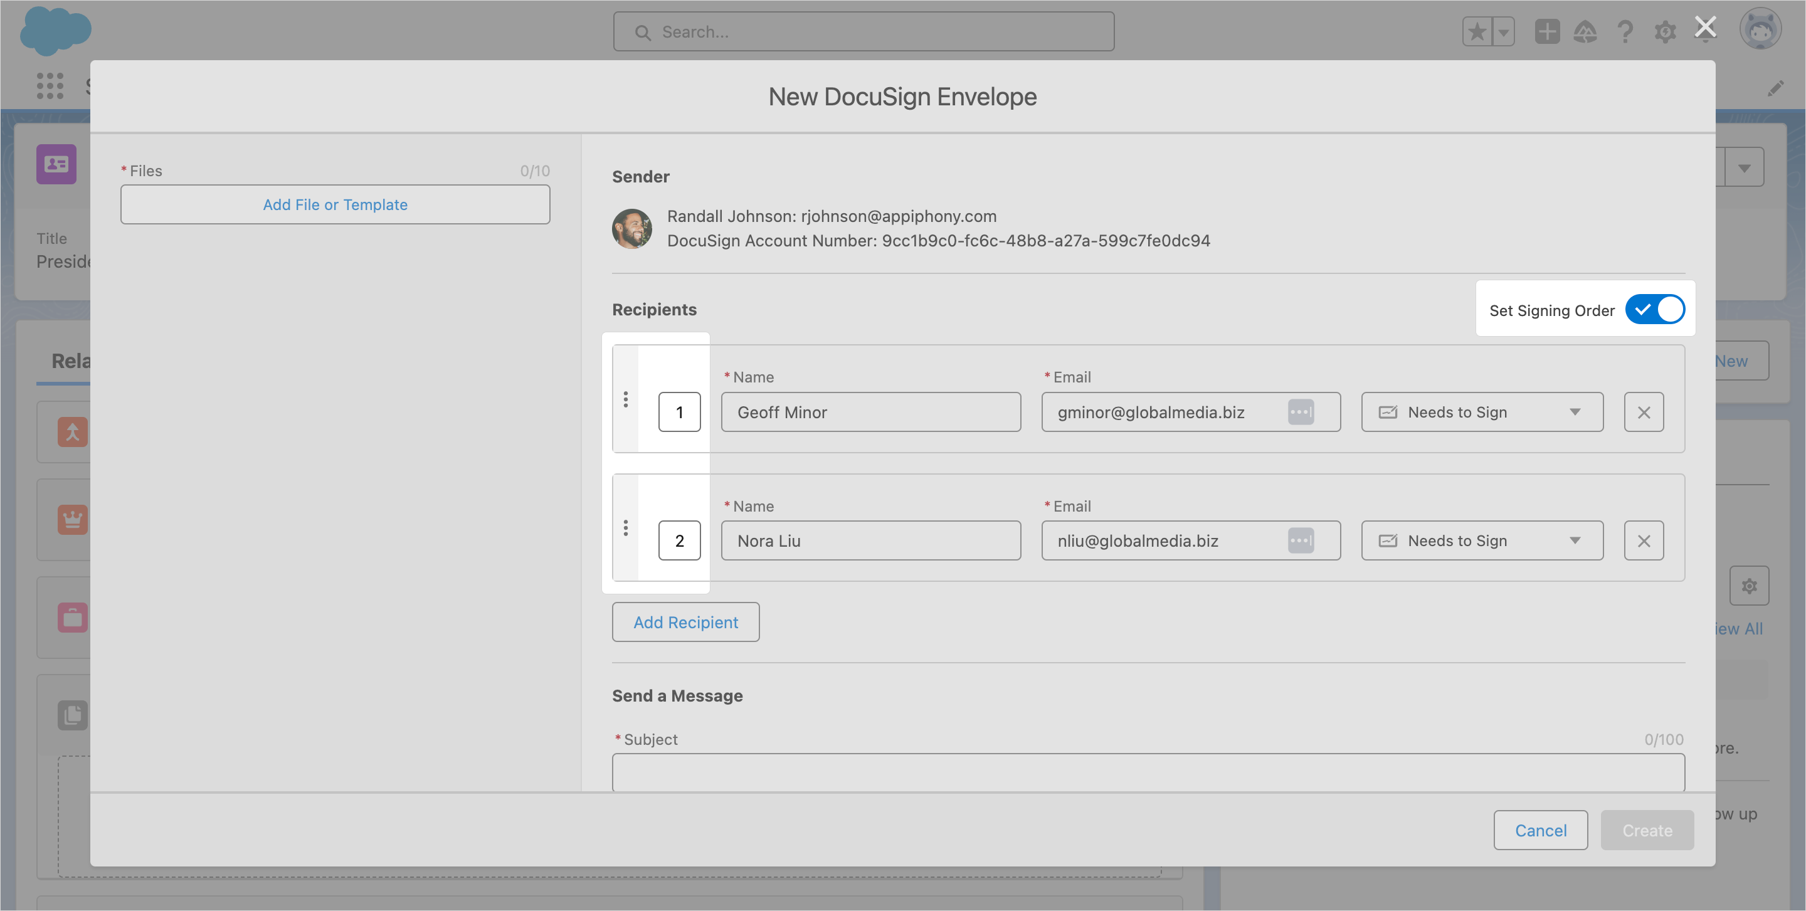Click Geoff Minor's email lookup icon
The width and height of the screenshot is (1806, 911).
tap(1301, 412)
